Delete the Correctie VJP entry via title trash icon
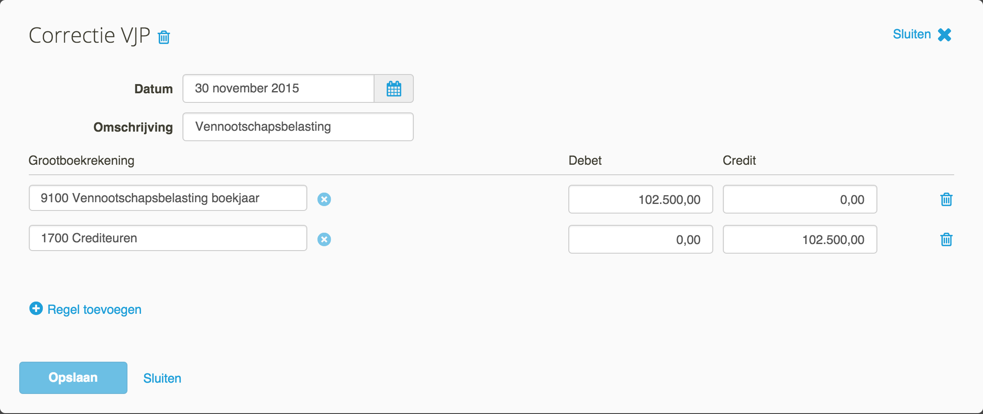 (x=164, y=37)
